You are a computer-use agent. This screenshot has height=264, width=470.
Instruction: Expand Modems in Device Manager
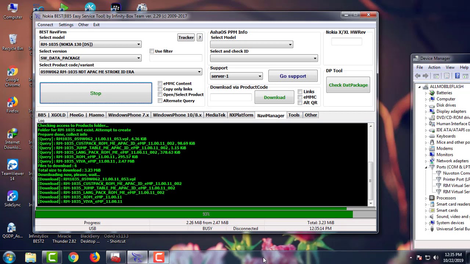click(x=426, y=149)
